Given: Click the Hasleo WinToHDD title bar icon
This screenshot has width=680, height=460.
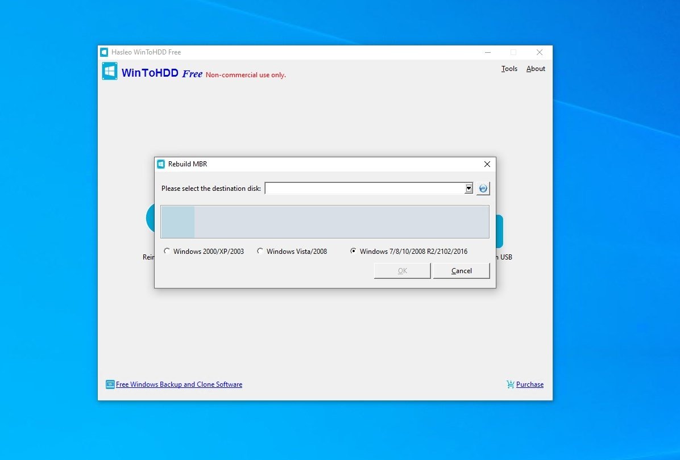Looking at the screenshot, I should [104, 52].
